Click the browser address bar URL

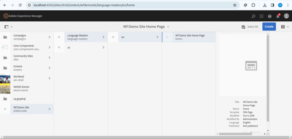pos(84,5)
